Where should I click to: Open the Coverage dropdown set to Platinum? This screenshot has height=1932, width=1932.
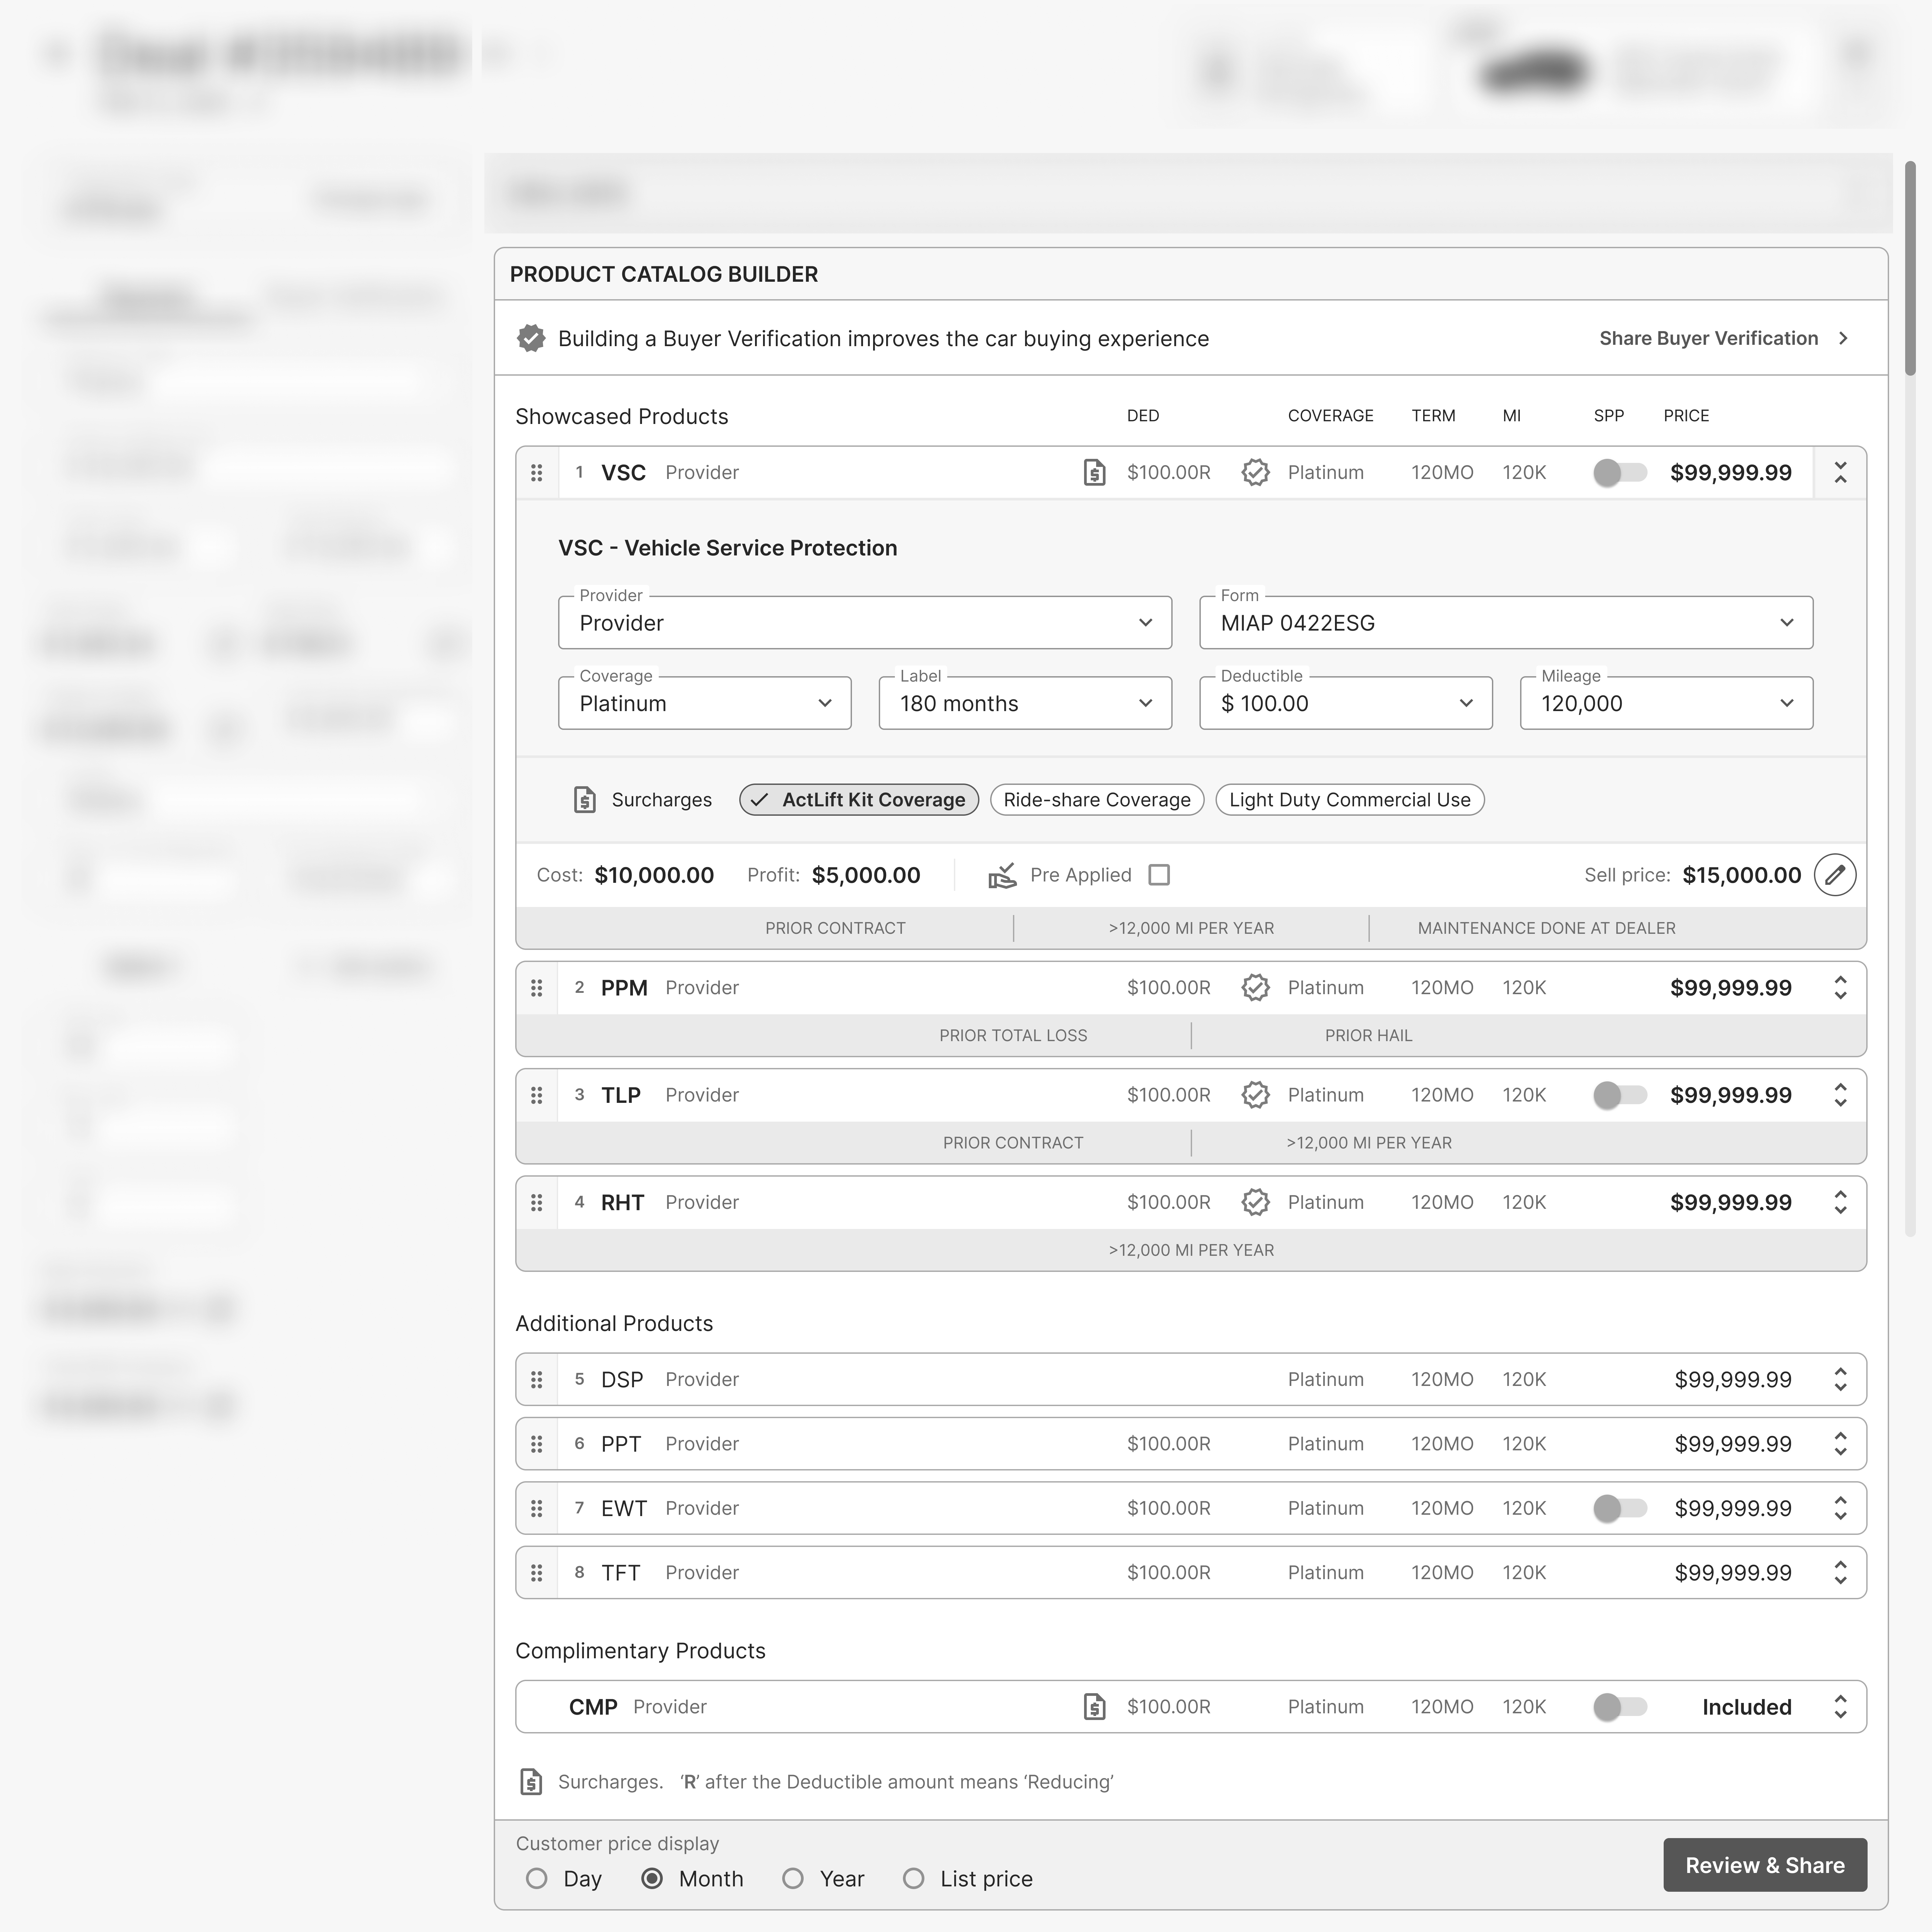pyautogui.click(x=705, y=703)
